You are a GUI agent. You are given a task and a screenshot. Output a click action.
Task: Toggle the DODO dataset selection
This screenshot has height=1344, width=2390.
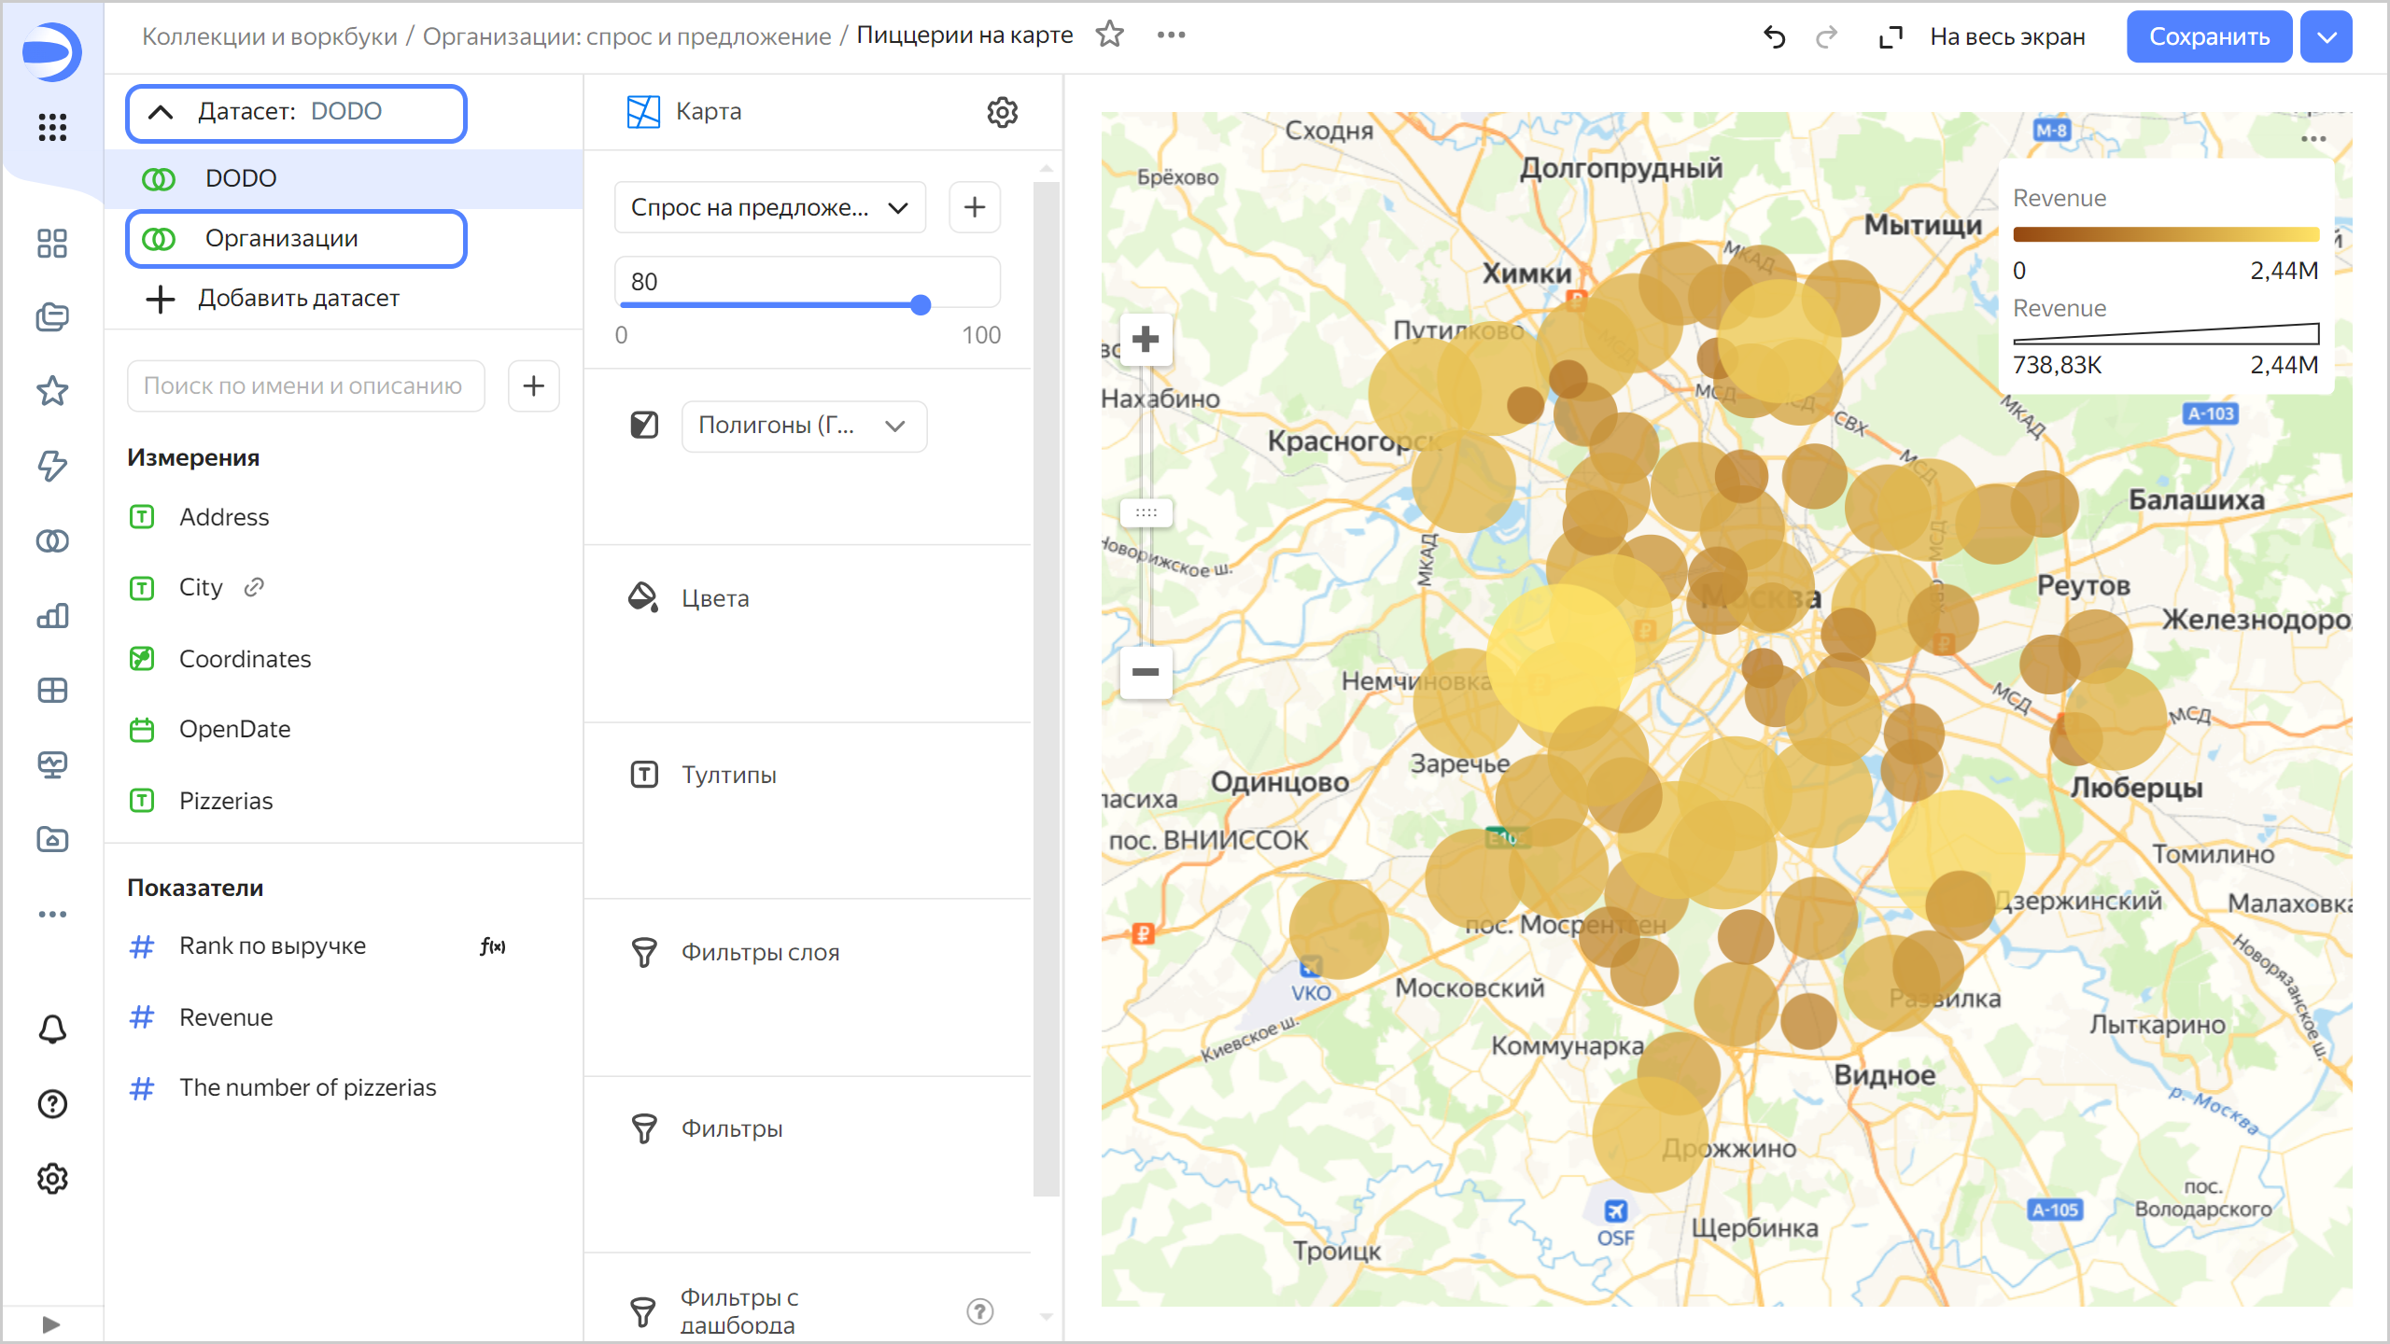point(240,177)
